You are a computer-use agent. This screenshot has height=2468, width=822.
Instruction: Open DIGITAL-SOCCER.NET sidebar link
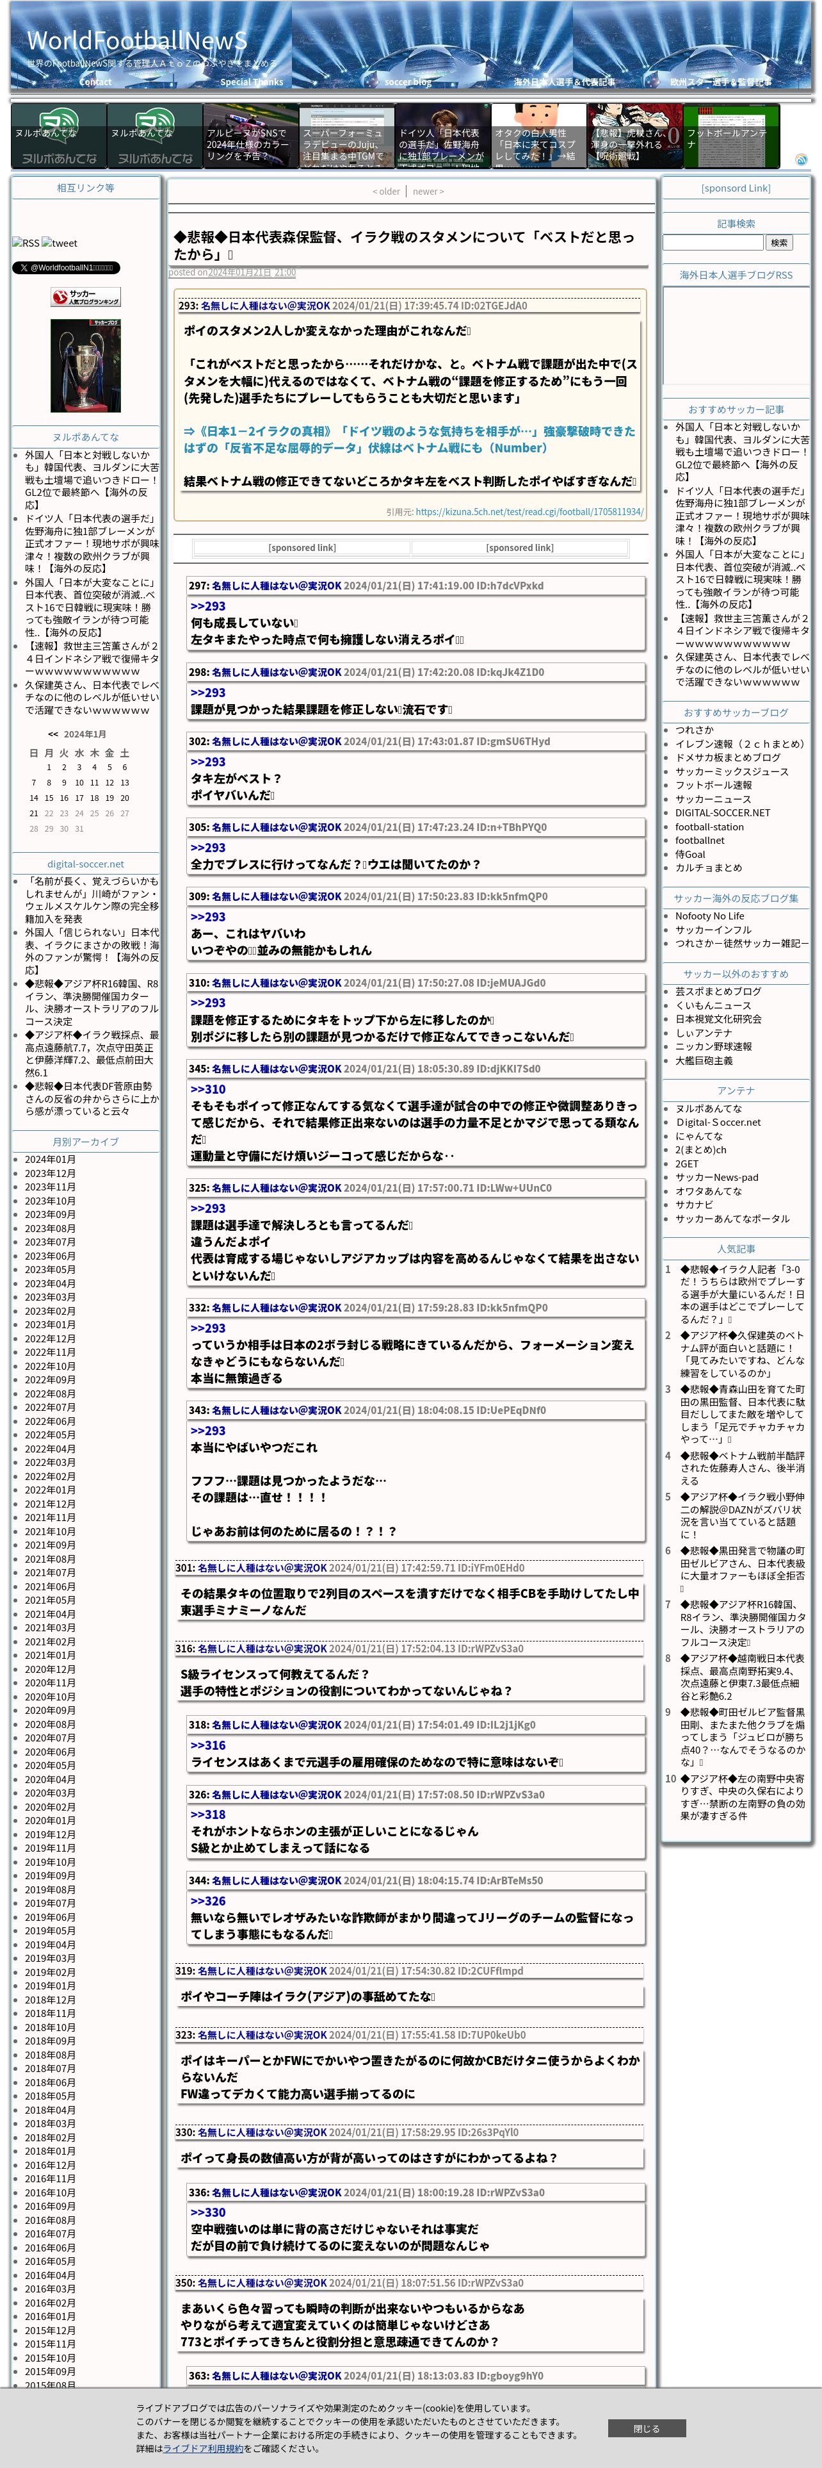723,812
